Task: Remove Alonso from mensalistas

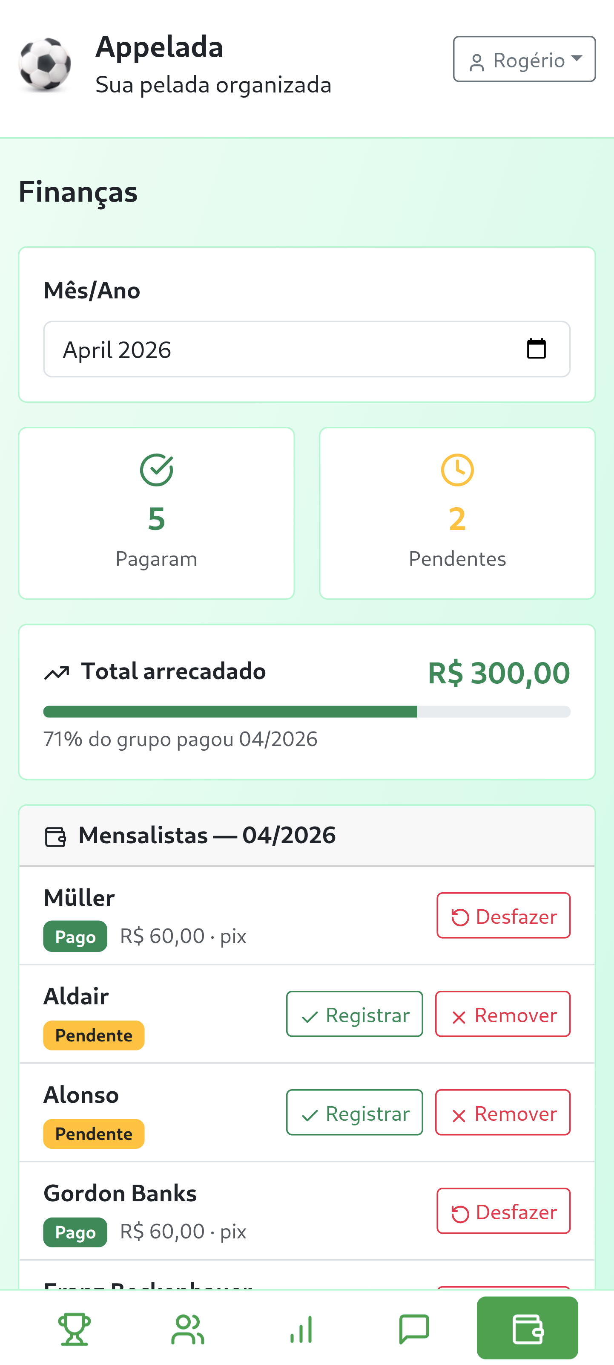Action: pyautogui.click(x=503, y=1113)
